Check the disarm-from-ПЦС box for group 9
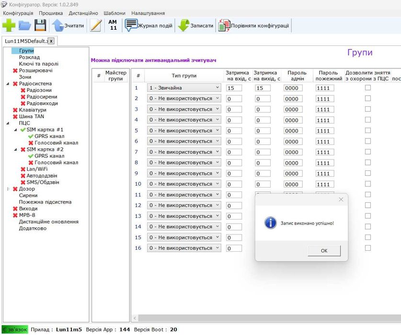This screenshot has width=401, height=335. click(368, 173)
